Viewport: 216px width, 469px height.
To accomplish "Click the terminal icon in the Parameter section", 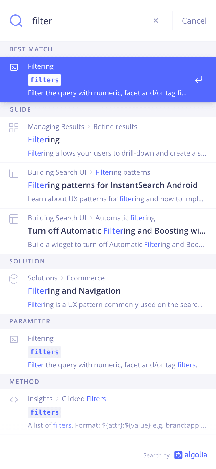I will [x=14, y=339].
